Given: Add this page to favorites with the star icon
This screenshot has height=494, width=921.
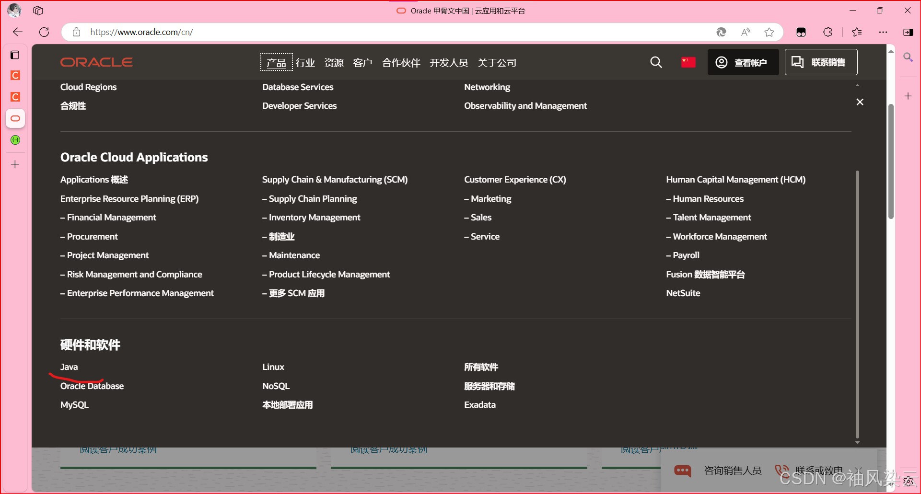Looking at the screenshot, I should click(x=769, y=32).
